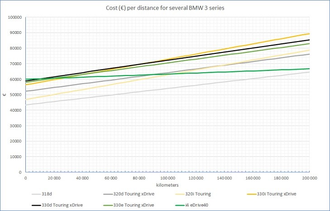This screenshot has width=330, height=211.
Task: Select the black 330d legend line swatch
Action: click(x=36, y=205)
